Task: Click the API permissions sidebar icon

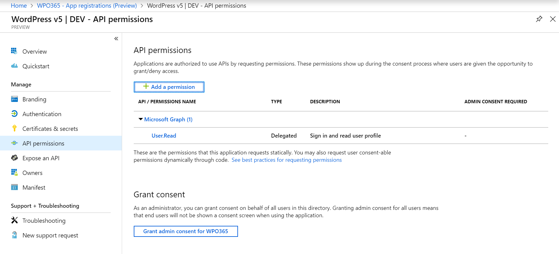Action: [x=14, y=143]
